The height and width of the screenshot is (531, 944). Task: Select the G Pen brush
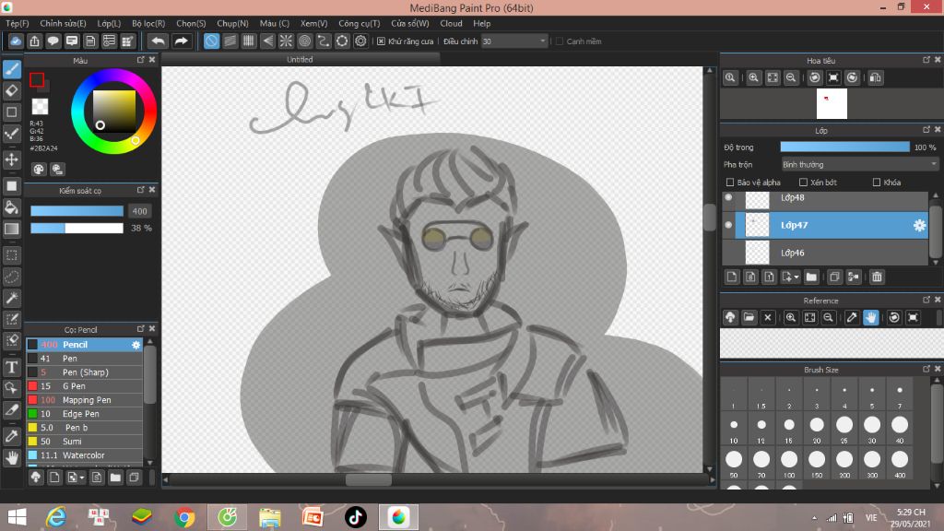click(85, 386)
